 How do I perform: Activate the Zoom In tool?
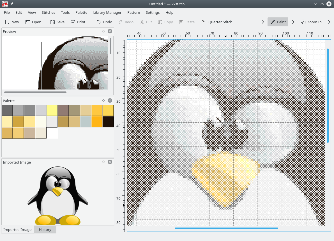pos(311,22)
